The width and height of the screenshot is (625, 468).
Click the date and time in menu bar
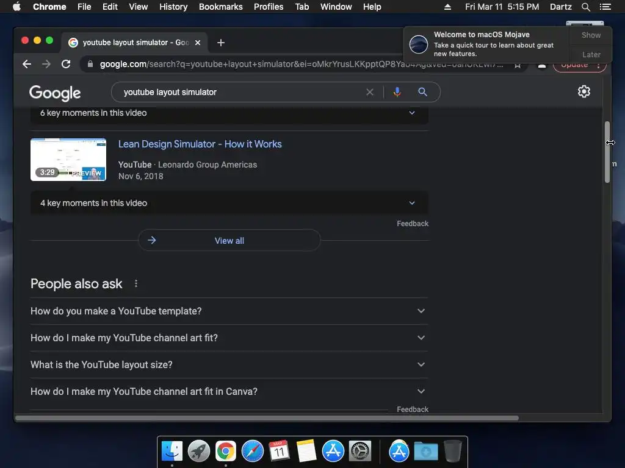click(x=502, y=7)
